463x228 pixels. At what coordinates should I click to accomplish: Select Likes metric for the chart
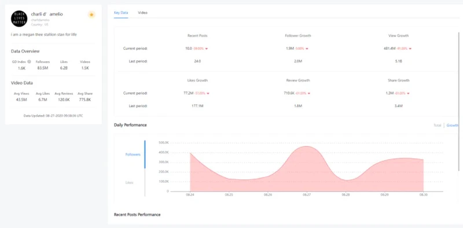click(x=129, y=182)
